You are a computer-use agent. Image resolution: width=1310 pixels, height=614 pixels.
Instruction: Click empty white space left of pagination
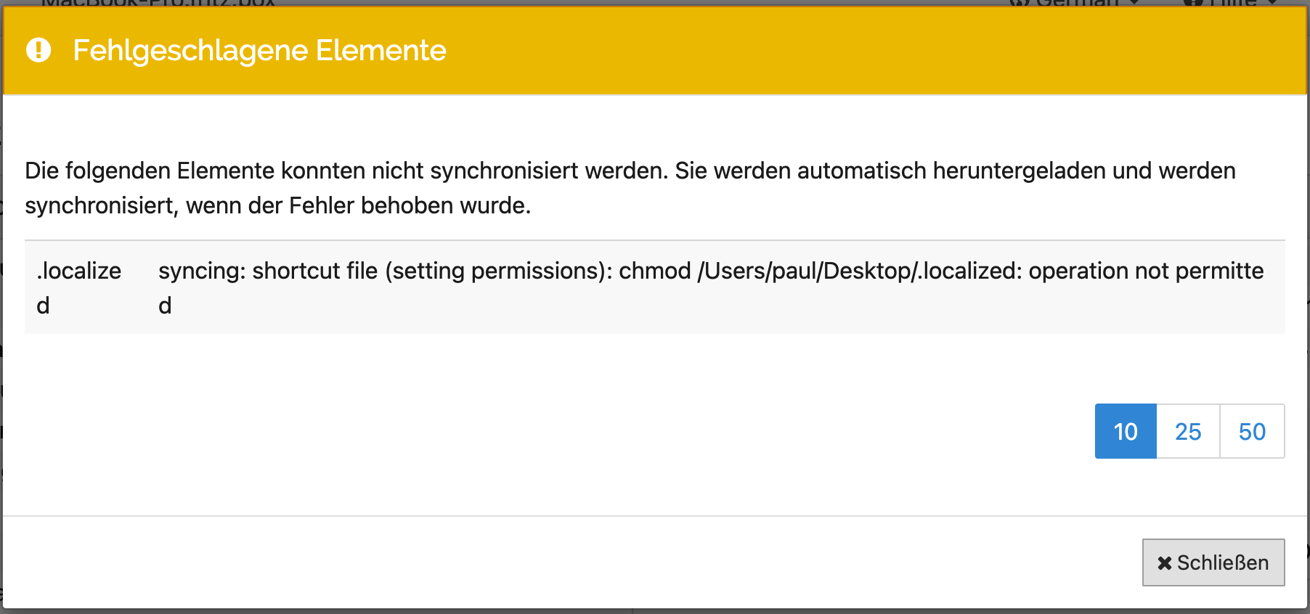(552, 431)
